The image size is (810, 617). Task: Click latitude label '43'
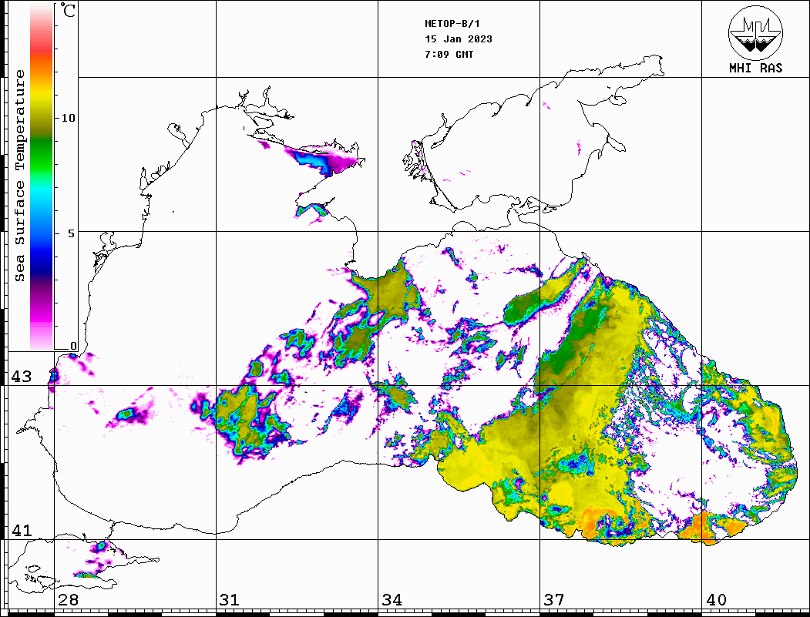21,377
